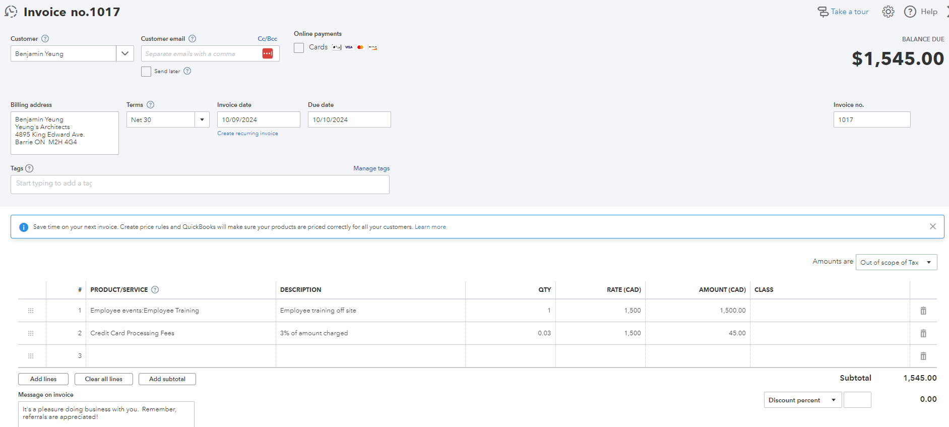Viewport: 949px width, 427px height.
Task: Click the 45.00 amount cell
Action: point(698,333)
